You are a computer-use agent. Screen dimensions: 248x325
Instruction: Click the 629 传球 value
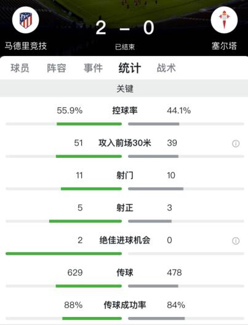(x=75, y=273)
